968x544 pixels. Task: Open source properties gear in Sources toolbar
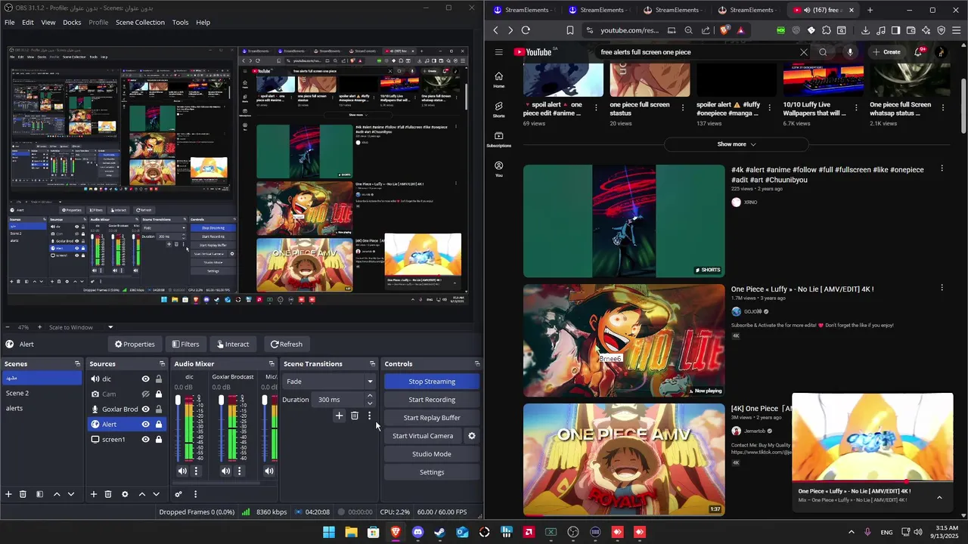point(125,494)
